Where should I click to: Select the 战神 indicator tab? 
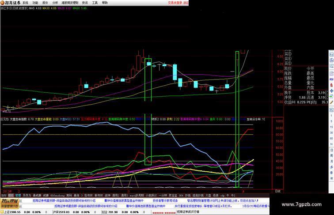[107, 195]
